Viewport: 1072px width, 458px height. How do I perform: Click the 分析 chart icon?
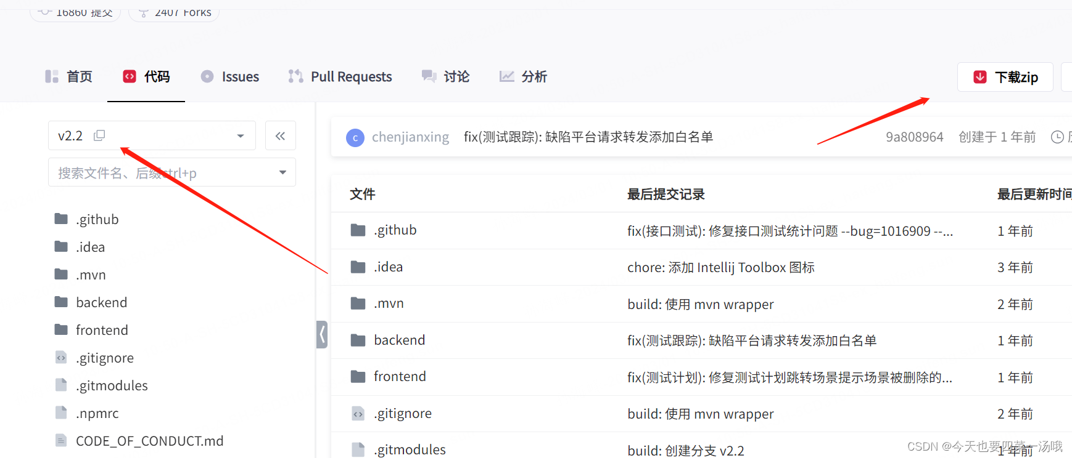click(506, 76)
